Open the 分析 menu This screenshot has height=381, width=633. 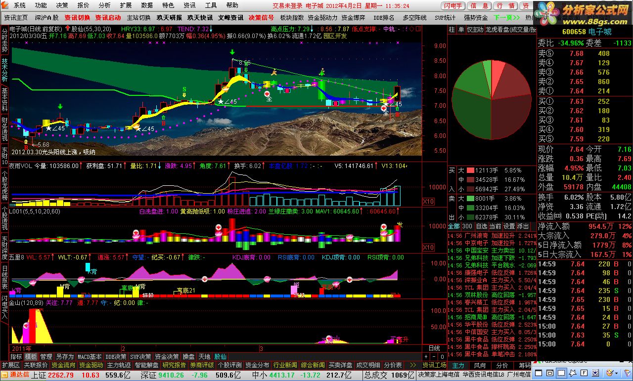click(x=104, y=5)
